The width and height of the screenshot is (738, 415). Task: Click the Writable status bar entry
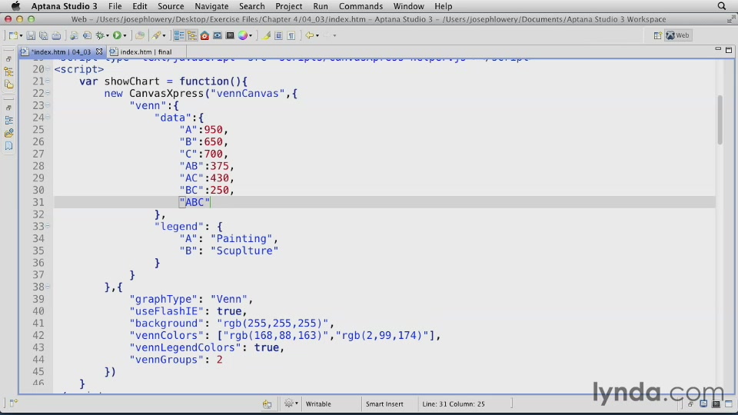[318, 403]
